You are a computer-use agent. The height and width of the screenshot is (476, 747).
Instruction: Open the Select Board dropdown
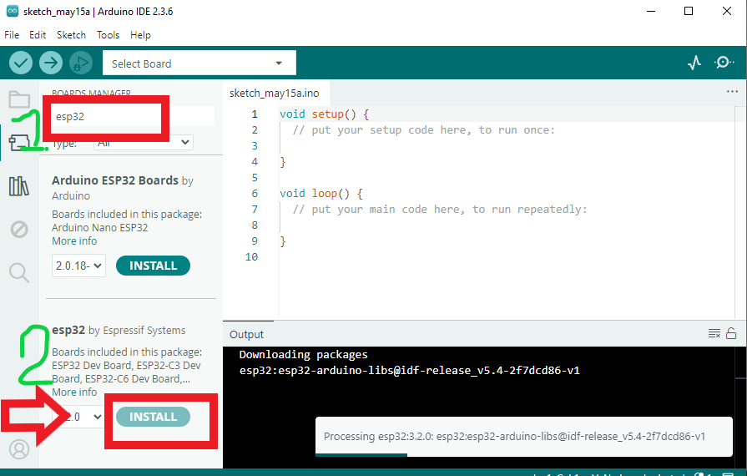tap(199, 63)
